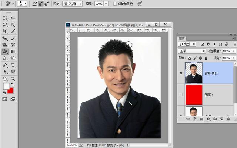Switch to the 图层 panel tab
The height and width of the screenshot is (148, 237).
182,39
